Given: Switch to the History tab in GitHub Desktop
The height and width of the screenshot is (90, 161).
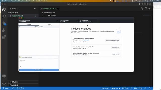Looking at the screenshot, I should [x=49, y=24].
